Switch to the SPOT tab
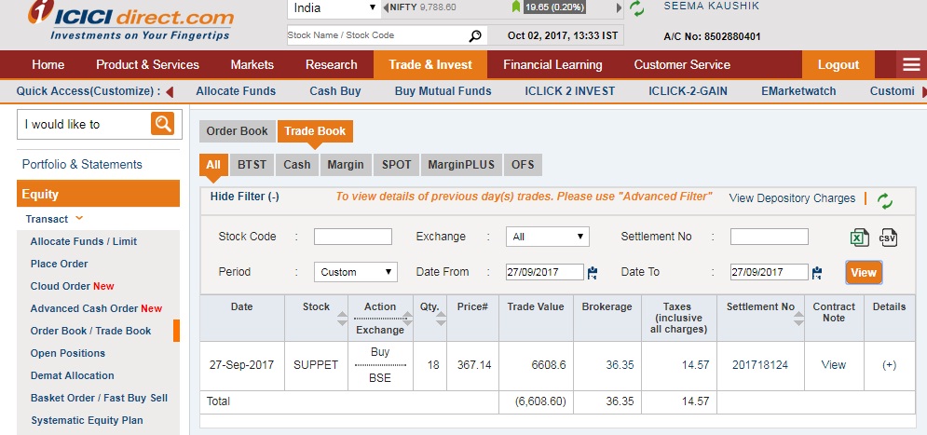Viewport: 927px width, 435px height. tap(396, 165)
